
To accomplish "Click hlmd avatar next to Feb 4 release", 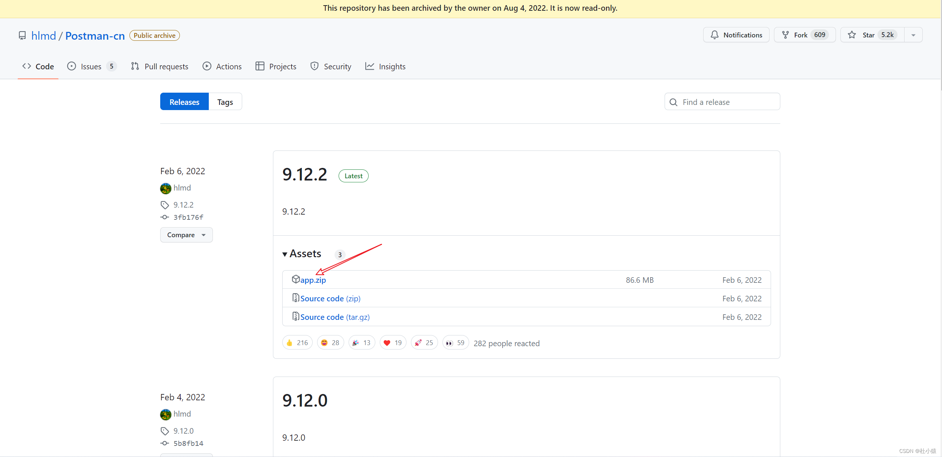I will pos(166,414).
